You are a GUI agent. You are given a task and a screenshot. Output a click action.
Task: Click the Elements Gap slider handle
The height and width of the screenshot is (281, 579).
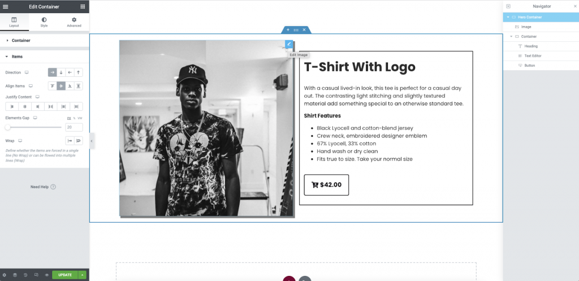click(x=8, y=127)
